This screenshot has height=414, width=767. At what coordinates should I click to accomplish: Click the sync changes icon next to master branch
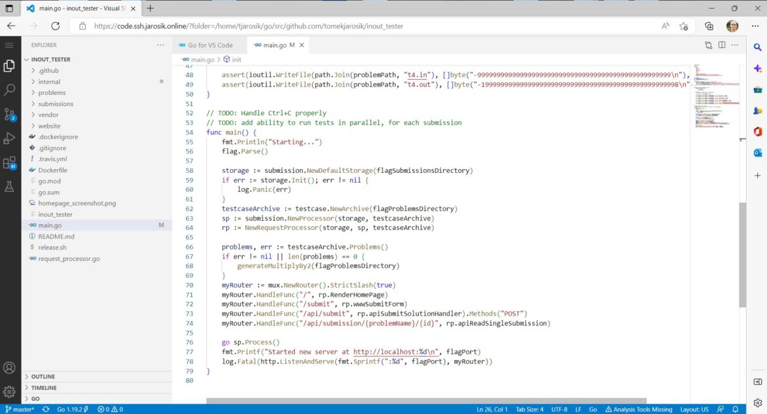(x=46, y=409)
